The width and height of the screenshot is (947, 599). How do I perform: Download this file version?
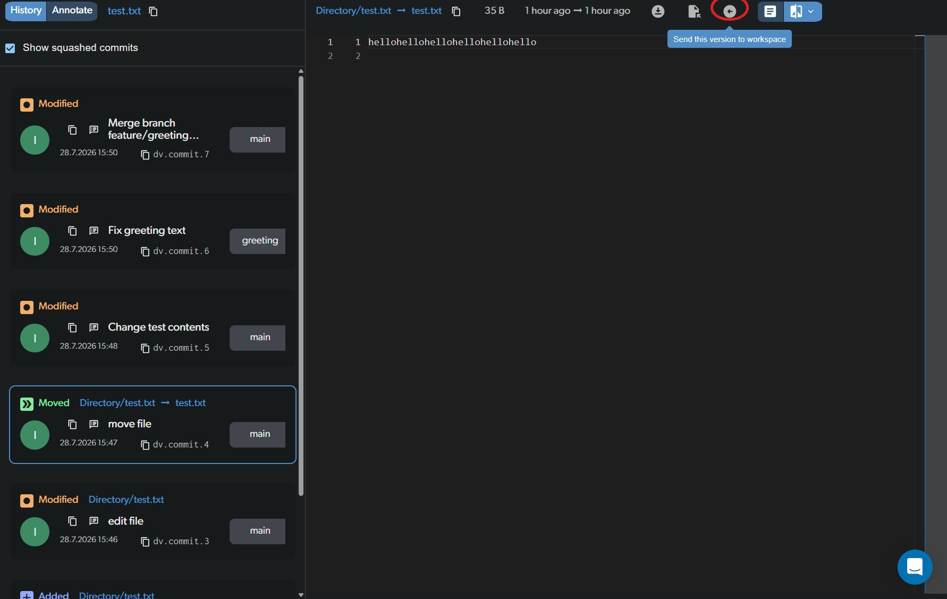[x=658, y=11]
